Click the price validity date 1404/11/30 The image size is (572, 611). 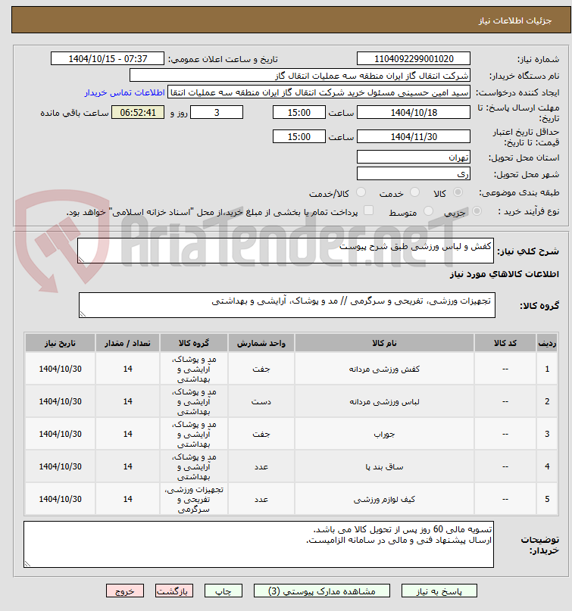click(414, 137)
